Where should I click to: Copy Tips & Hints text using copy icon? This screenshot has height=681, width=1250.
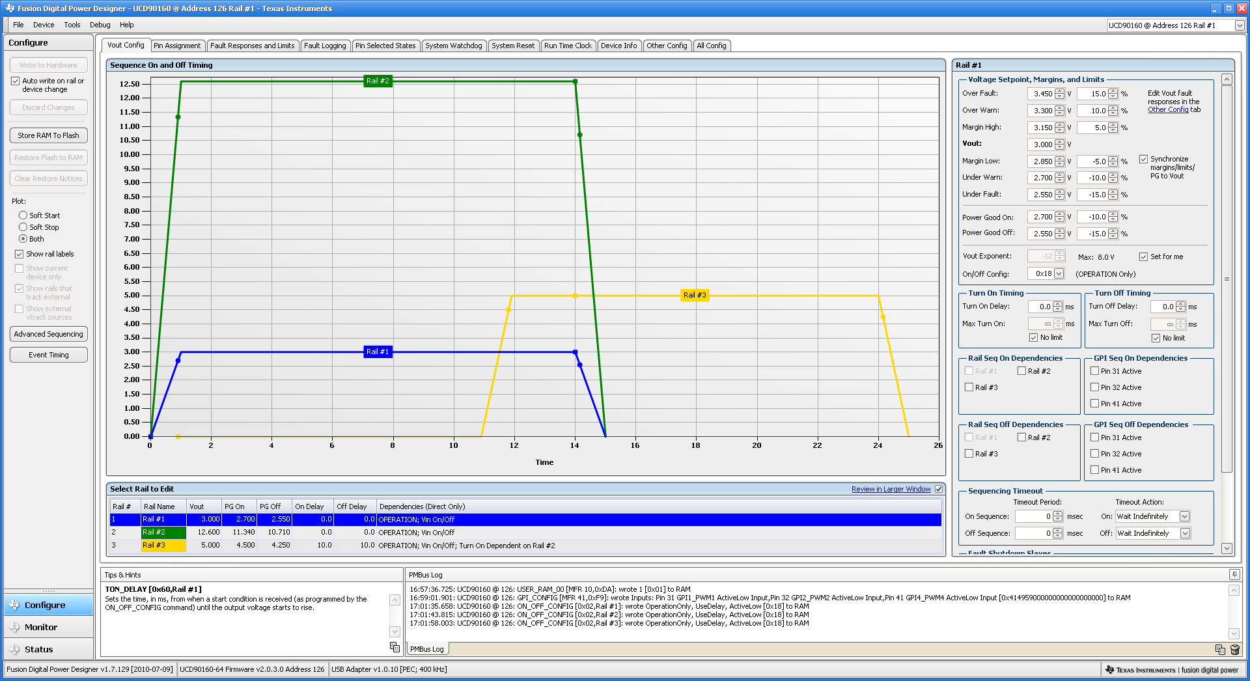(395, 646)
